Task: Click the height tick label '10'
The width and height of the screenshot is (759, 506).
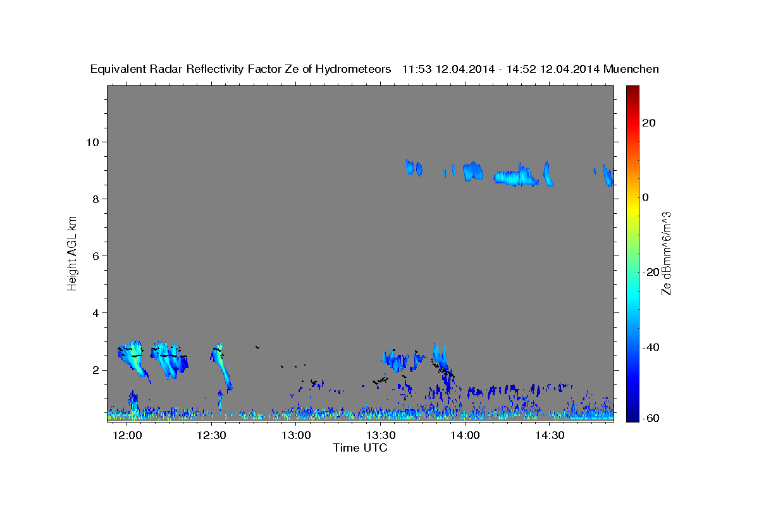Action: tap(93, 142)
